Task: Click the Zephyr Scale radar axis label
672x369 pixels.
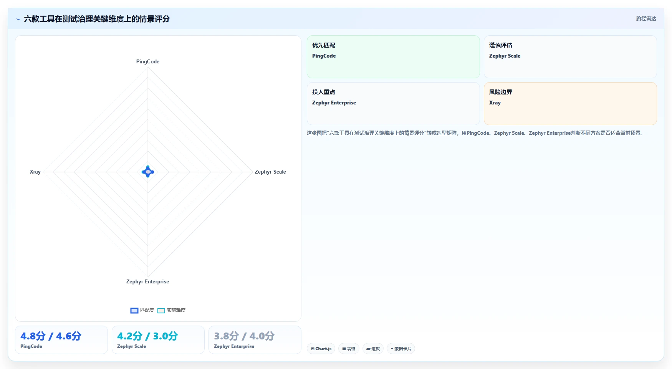Action: click(270, 172)
